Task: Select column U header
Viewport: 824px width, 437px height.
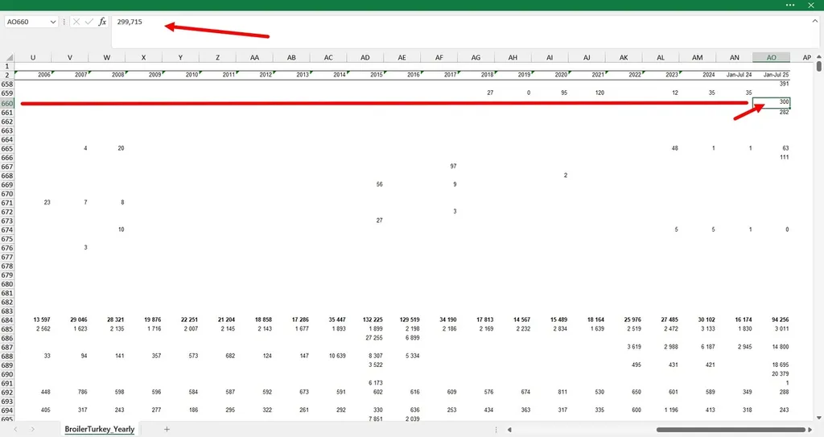Action: click(33, 57)
